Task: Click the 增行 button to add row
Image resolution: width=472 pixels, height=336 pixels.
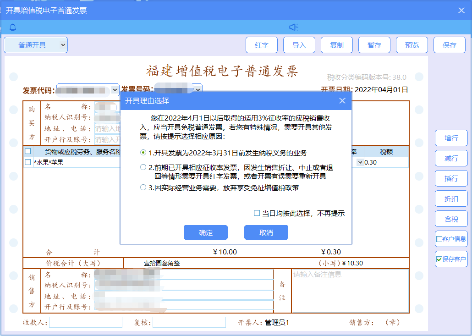Action: pos(451,138)
